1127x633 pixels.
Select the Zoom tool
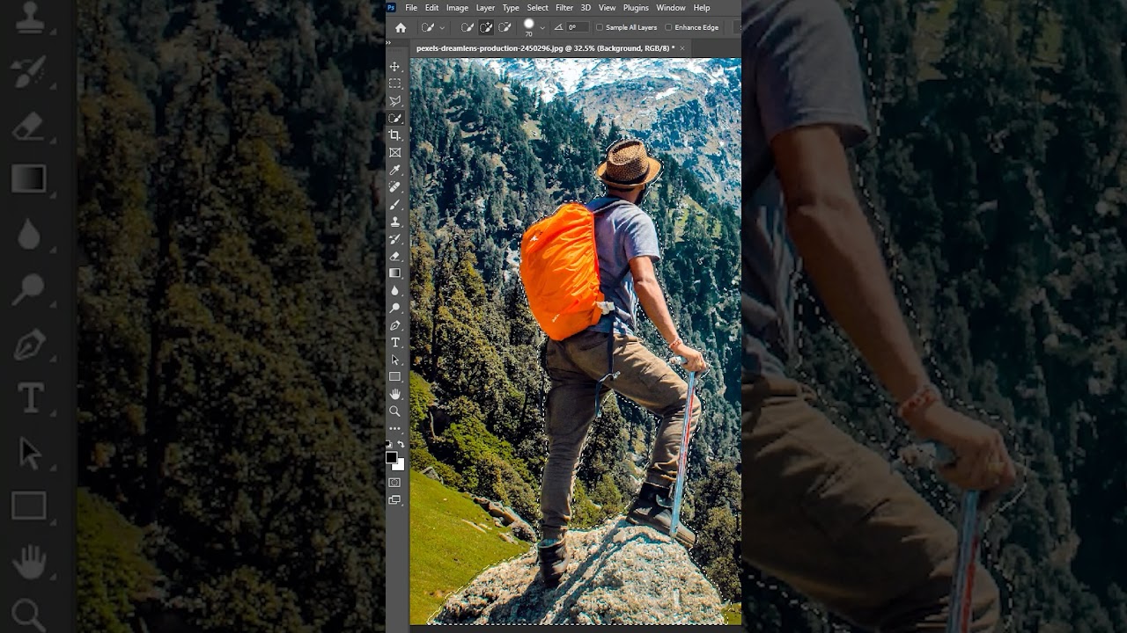395,411
